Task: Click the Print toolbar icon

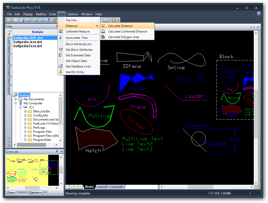Action: 22,20
